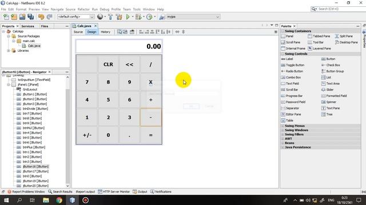Viewport: 366px width, 205px height.
Task: Click the Redo toolbar icon
Action: click(x=49, y=17)
